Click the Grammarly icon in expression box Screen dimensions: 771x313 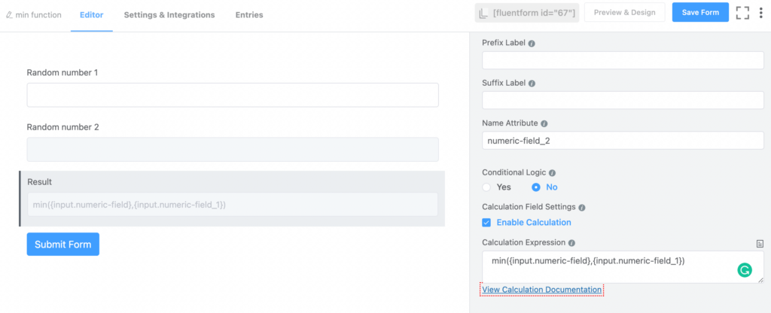click(x=745, y=270)
